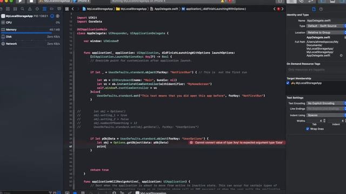Viewport: 346px width, 194px height.
Task: Select the standard editor button
Action: [291, 1]
